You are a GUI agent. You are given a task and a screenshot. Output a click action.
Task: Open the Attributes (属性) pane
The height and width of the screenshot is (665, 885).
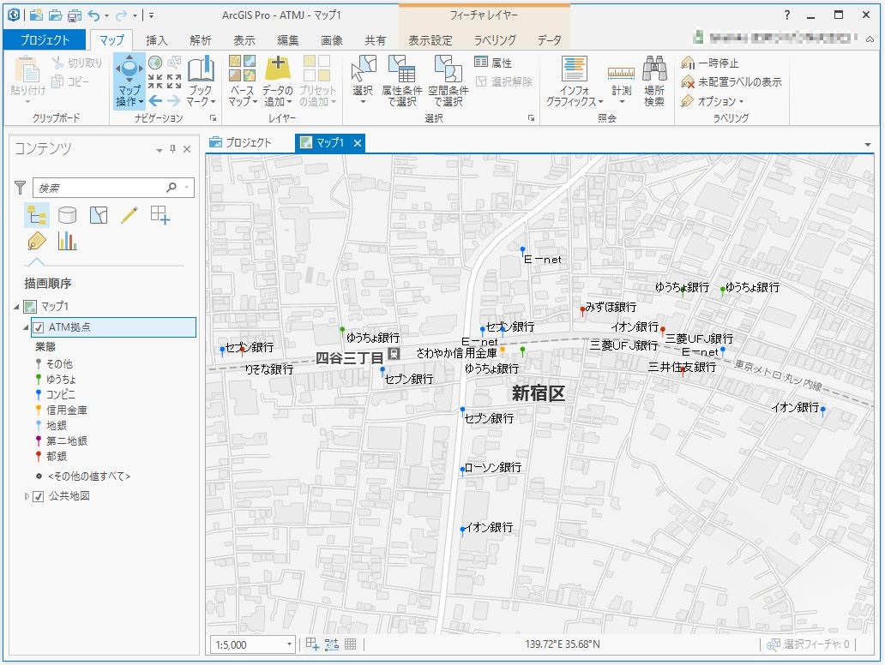[493, 63]
